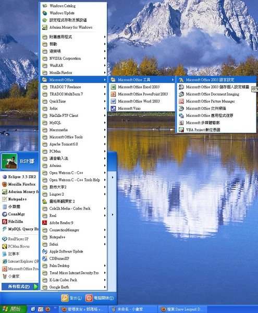Image resolution: width=258 pixels, height=313 pixels.
Task: Open 設定程式存取及預設值
Action: pyautogui.click(x=73, y=20)
